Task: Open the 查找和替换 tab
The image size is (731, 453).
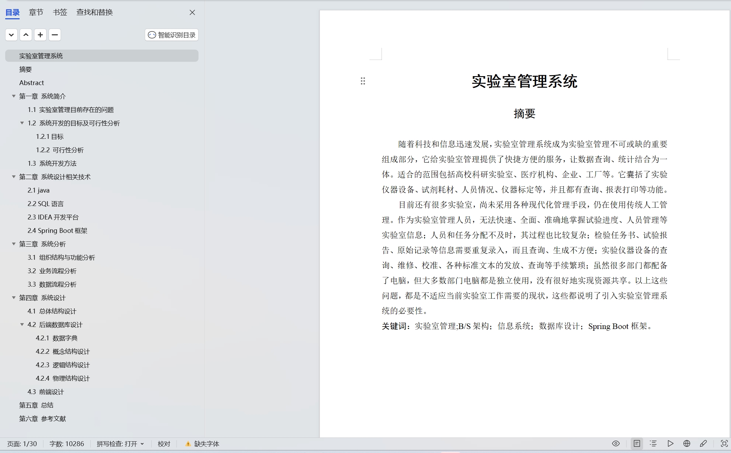Action: (94, 12)
